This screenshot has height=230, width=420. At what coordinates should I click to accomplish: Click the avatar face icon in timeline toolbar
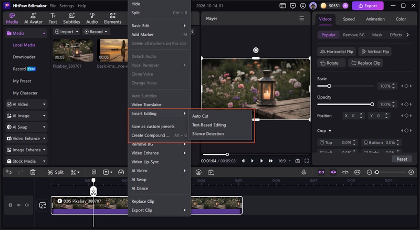click(198, 172)
